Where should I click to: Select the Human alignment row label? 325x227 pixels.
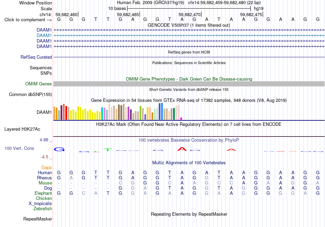coord(45,172)
